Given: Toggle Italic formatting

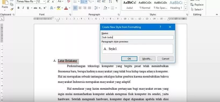Looking at the screenshot, I should (x=23, y=8).
